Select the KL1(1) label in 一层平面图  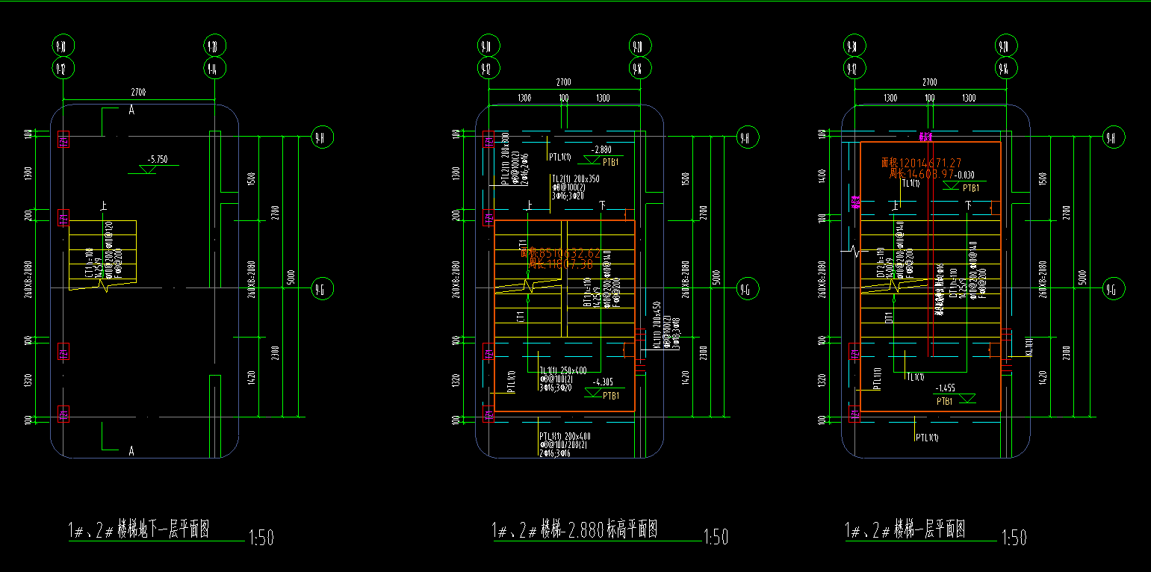pyautogui.click(x=1029, y=349)
